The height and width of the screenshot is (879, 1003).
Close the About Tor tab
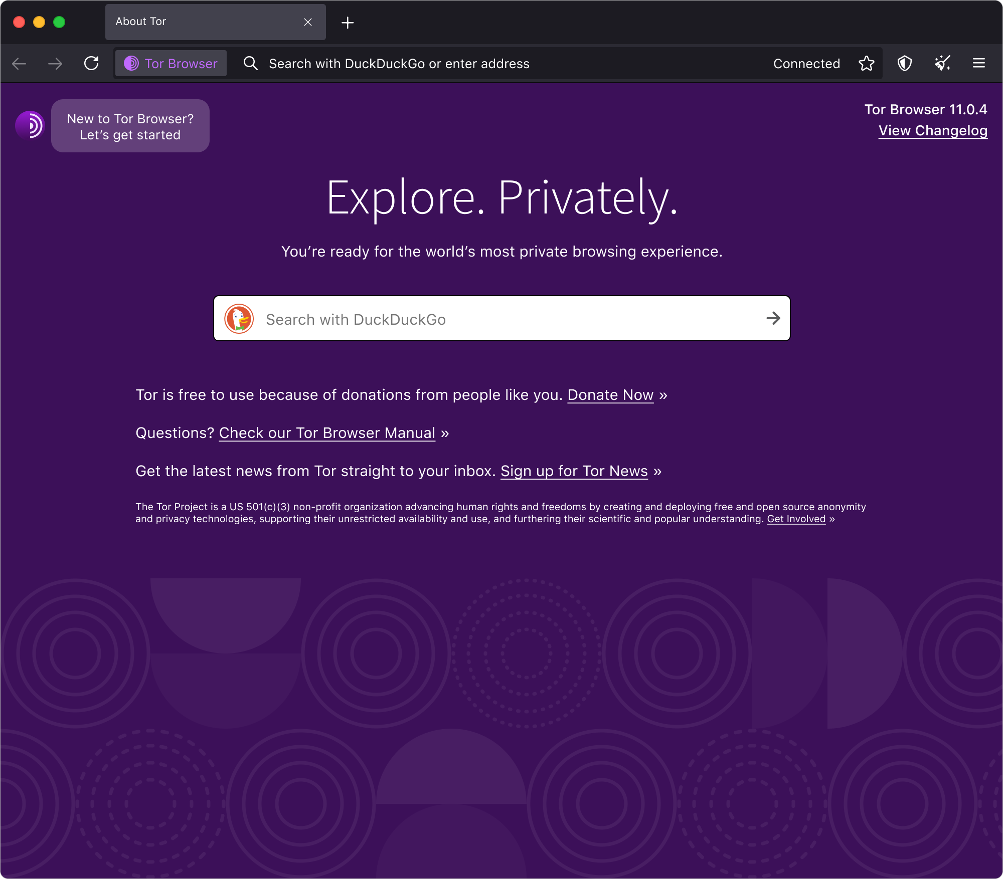(308, 22)
